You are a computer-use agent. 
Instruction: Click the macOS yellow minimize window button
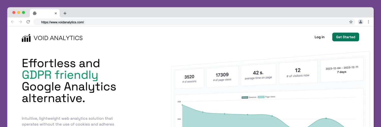[x=19, y=12]
